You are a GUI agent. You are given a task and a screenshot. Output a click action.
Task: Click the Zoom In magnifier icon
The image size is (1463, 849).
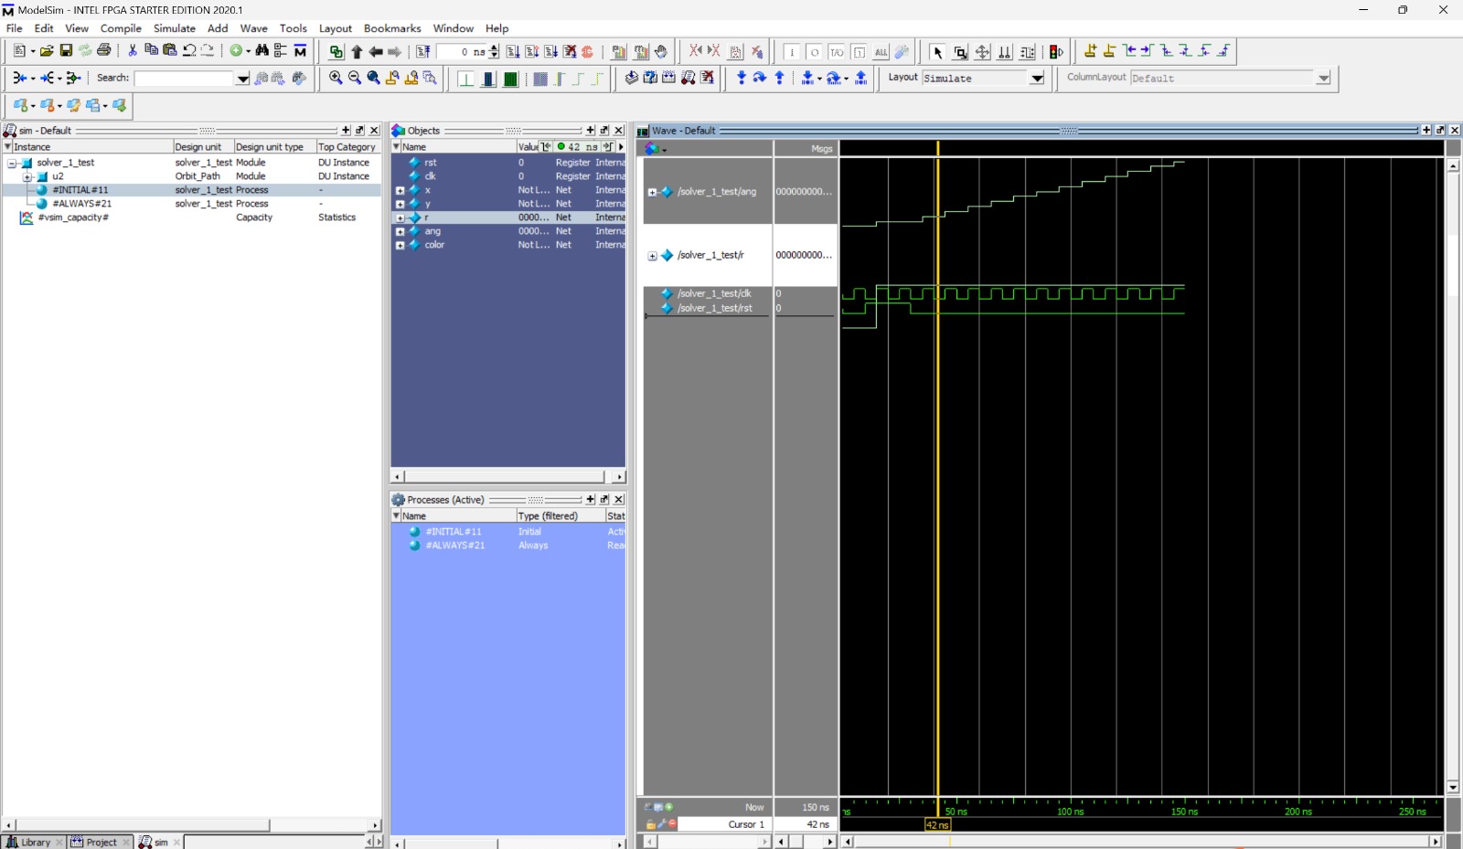tap(336, 79)
